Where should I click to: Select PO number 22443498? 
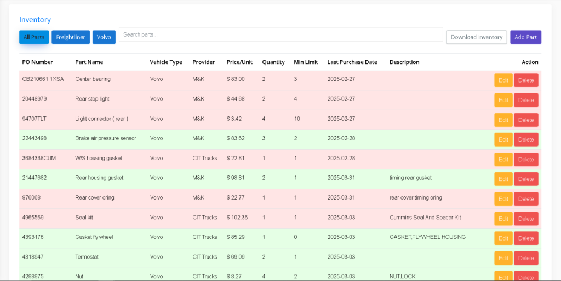(x=35, y=138)
